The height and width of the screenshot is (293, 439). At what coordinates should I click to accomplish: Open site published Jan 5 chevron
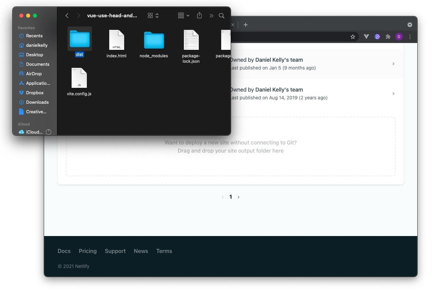(393, 64)
